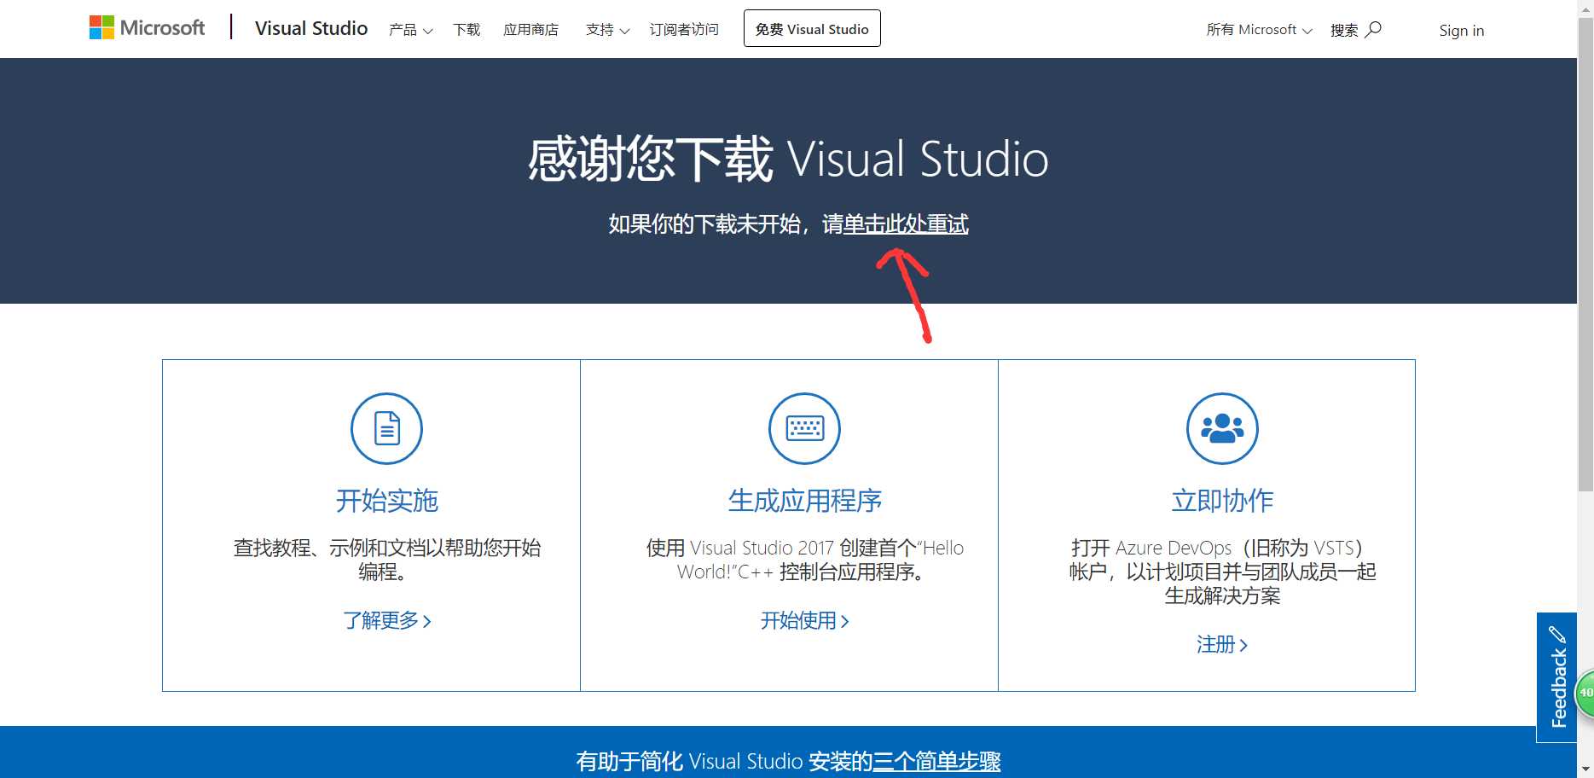
Task: Click the 使用 Visual Studio 2017 description text
Action: 804,560
